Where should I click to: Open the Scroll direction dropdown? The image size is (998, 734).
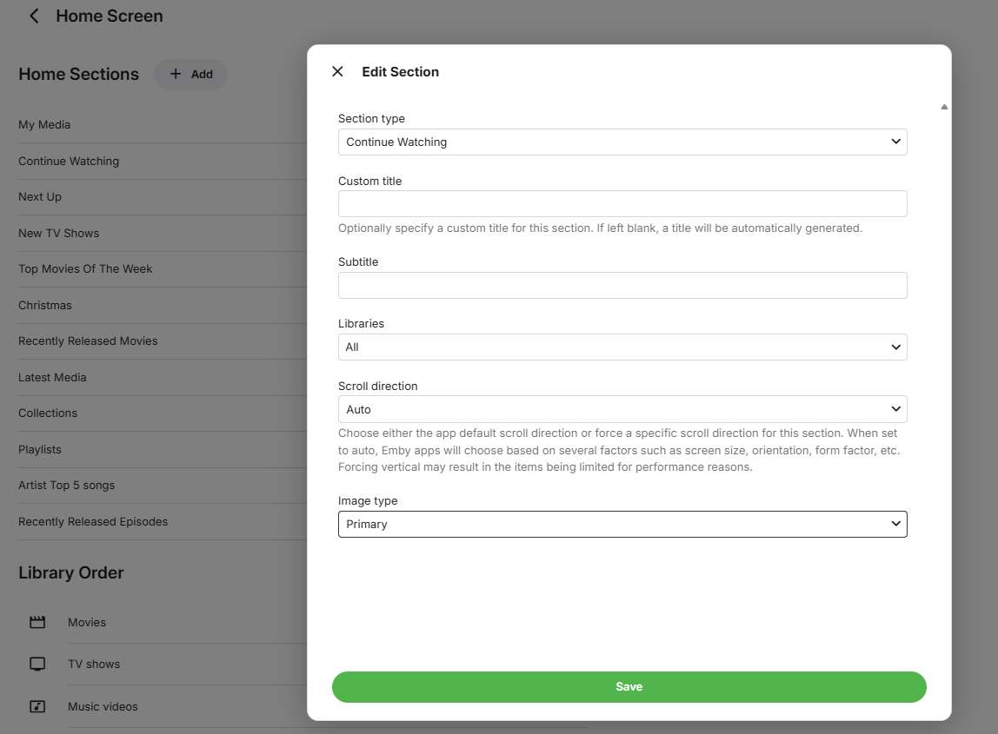click(x=622, y=409)
